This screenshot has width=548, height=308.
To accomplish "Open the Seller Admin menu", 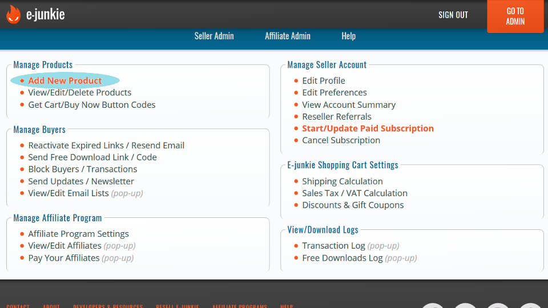I will coord(214,36).
